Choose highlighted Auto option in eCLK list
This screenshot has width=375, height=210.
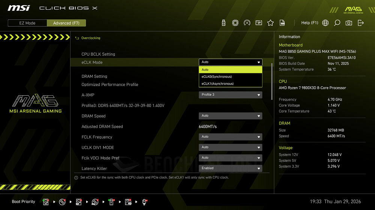pyautogui.click(x=231, y=70)
